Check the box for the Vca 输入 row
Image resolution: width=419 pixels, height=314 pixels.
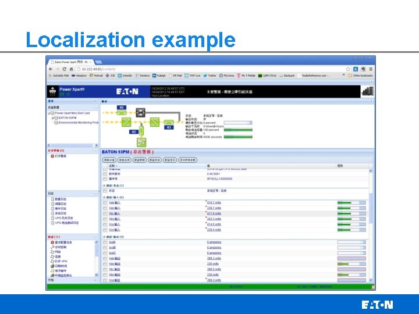click(x=105, y=224)
